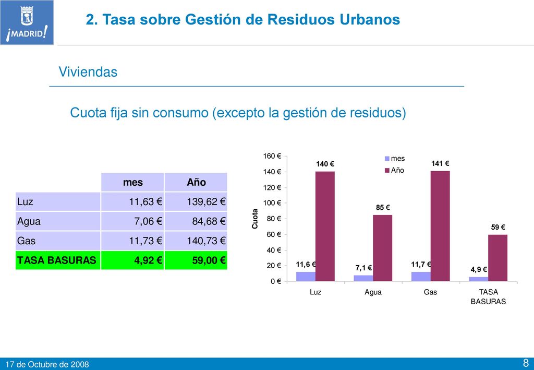Click the 160 € axis tick label

[272, 156]
